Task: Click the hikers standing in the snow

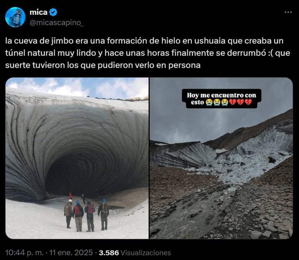Action: pos(86,214)
